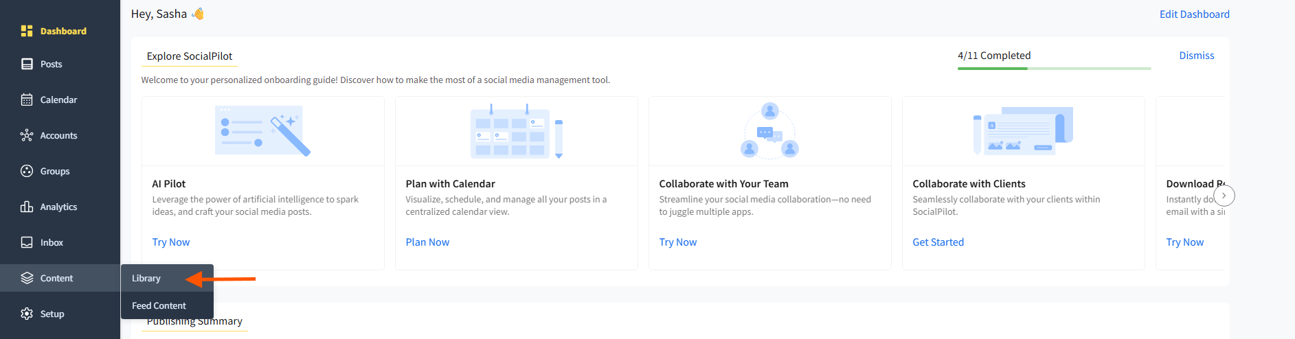Screen dimensions: 1295x339
Task: Click Try Now under Collaborate with Your Team
Action: pyautogui.click(x=678, y=242)
